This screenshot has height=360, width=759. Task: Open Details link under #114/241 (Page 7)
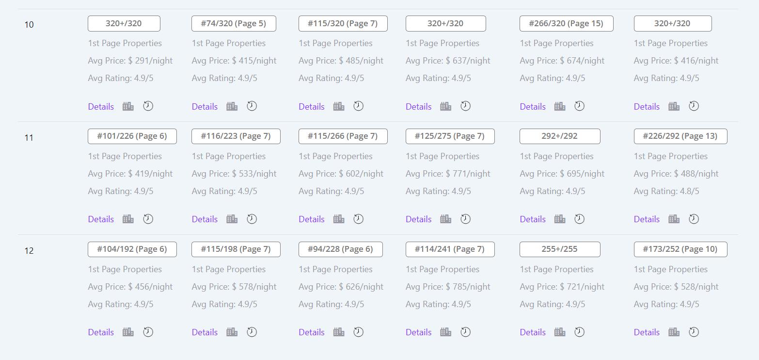click(x=418, y=332)
